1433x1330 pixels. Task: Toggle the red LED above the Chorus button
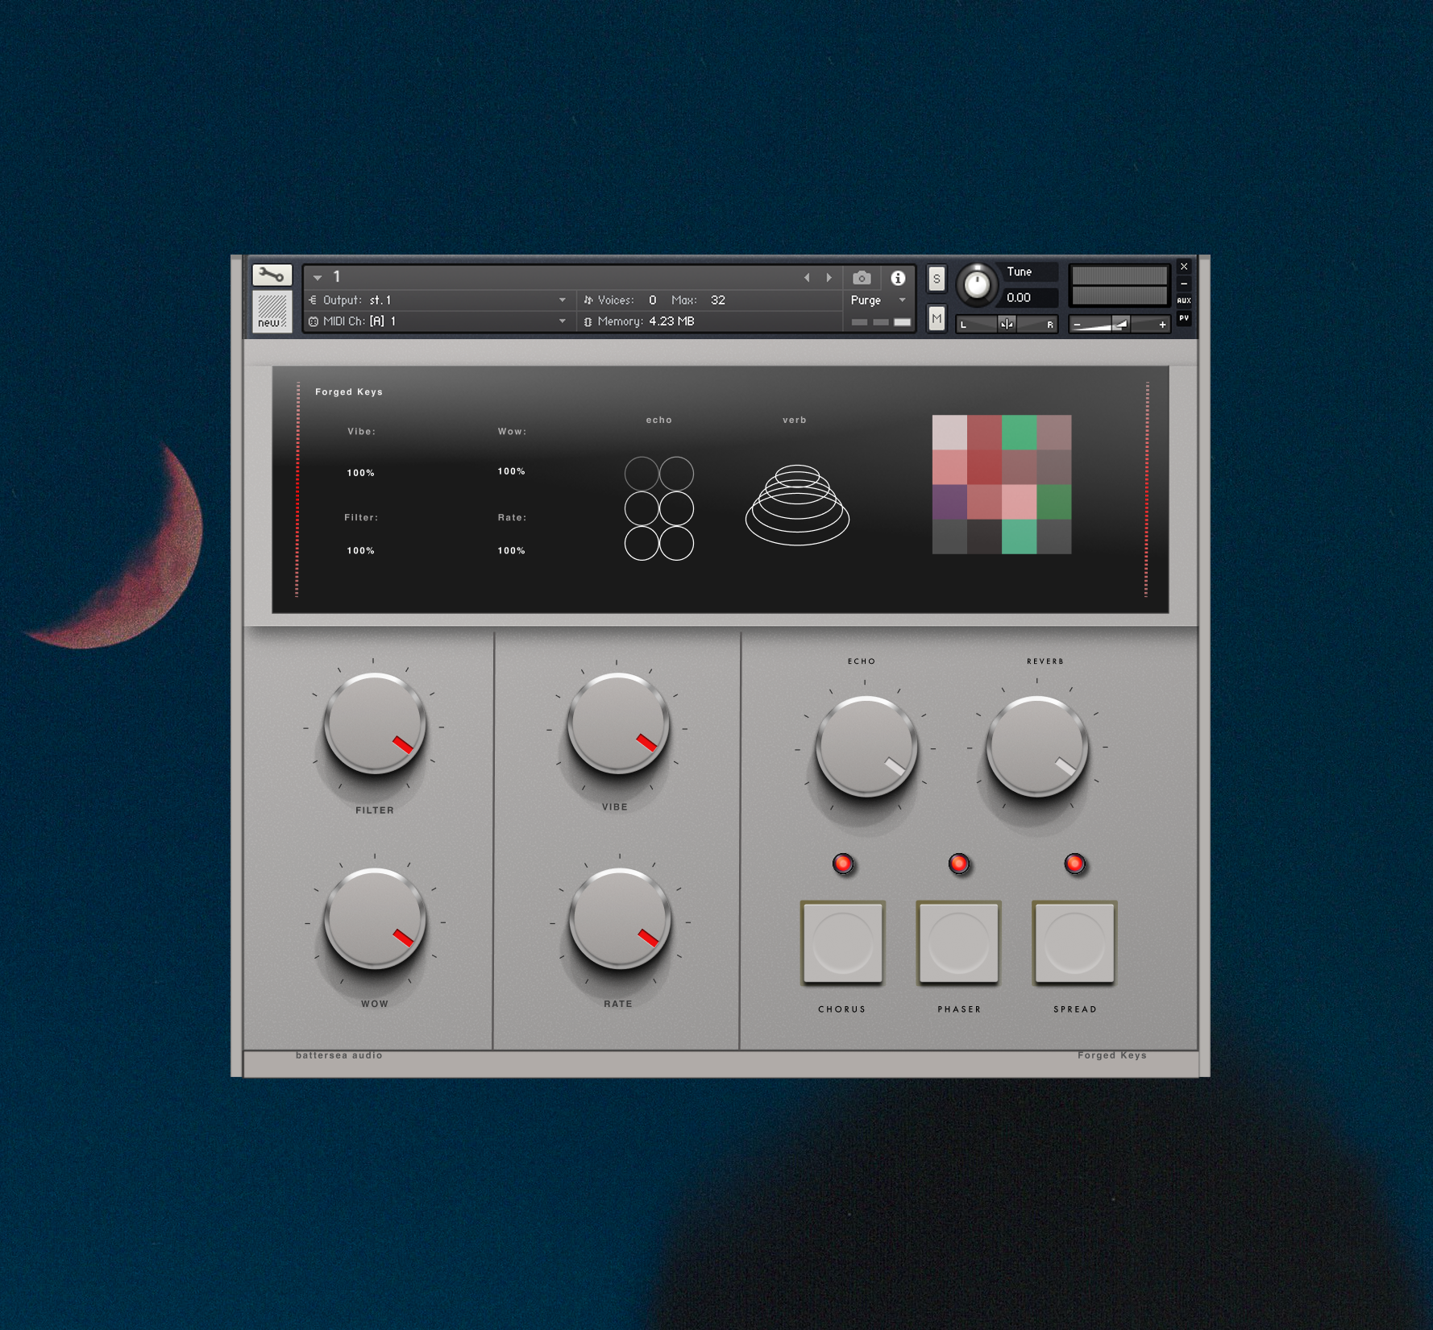[x=843, y=864]
